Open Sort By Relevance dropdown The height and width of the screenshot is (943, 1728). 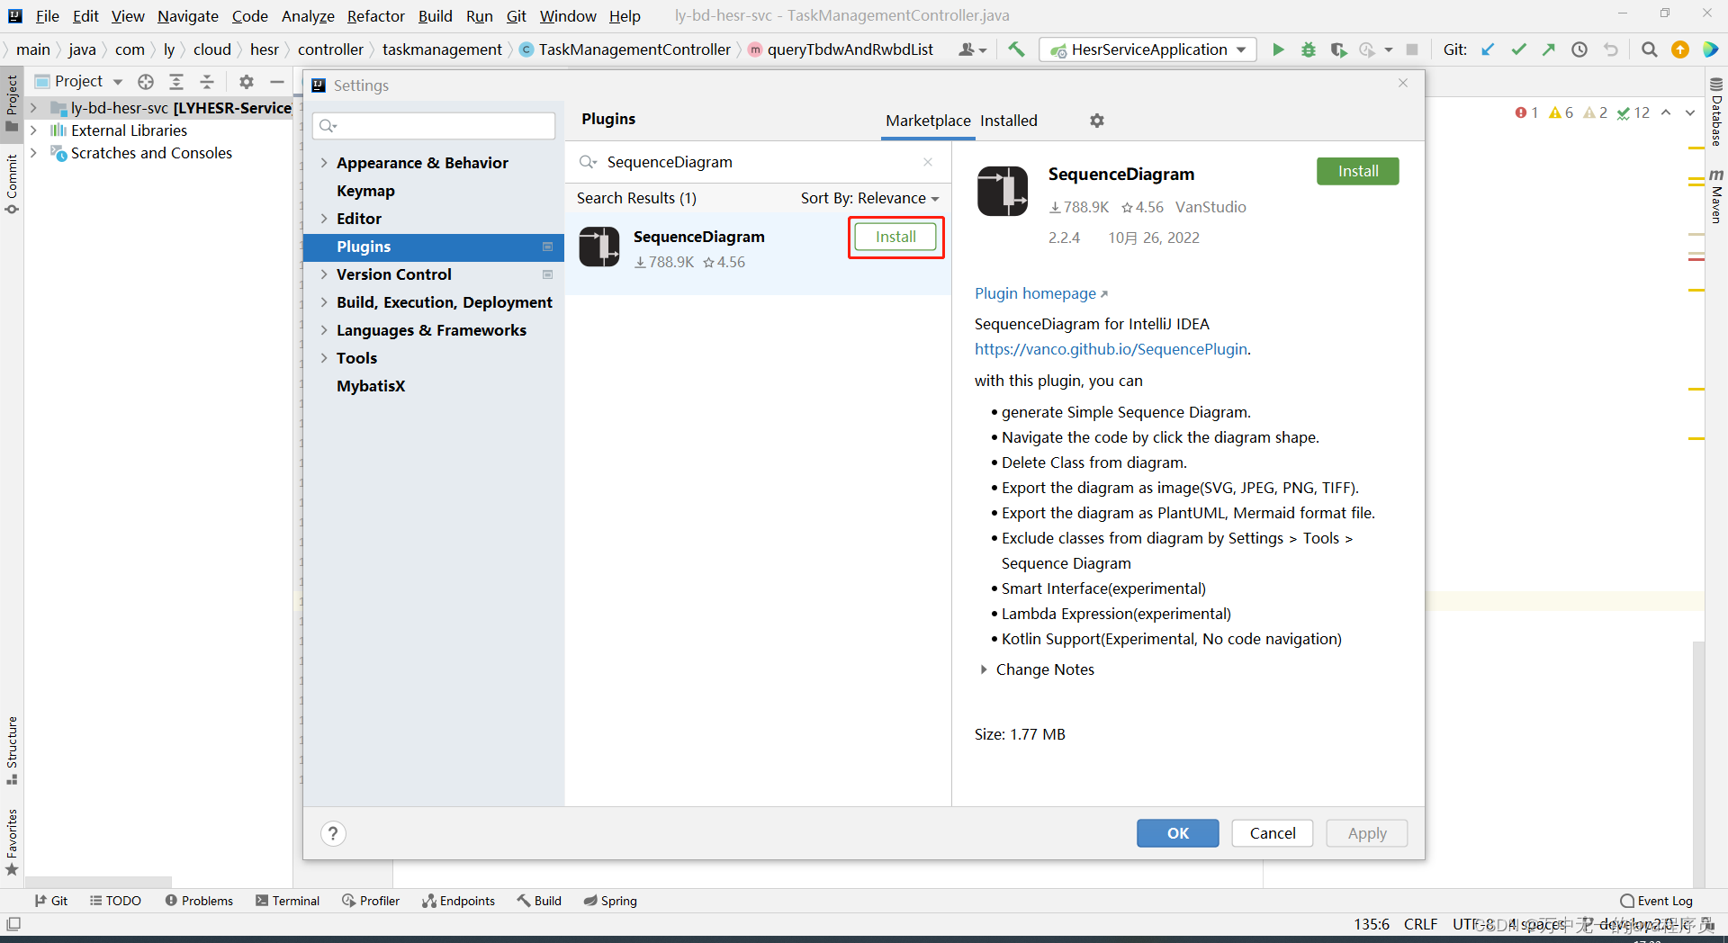tap(869, 198)
